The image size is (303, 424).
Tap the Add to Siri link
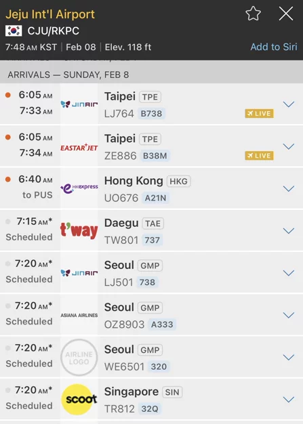[274, 47]
